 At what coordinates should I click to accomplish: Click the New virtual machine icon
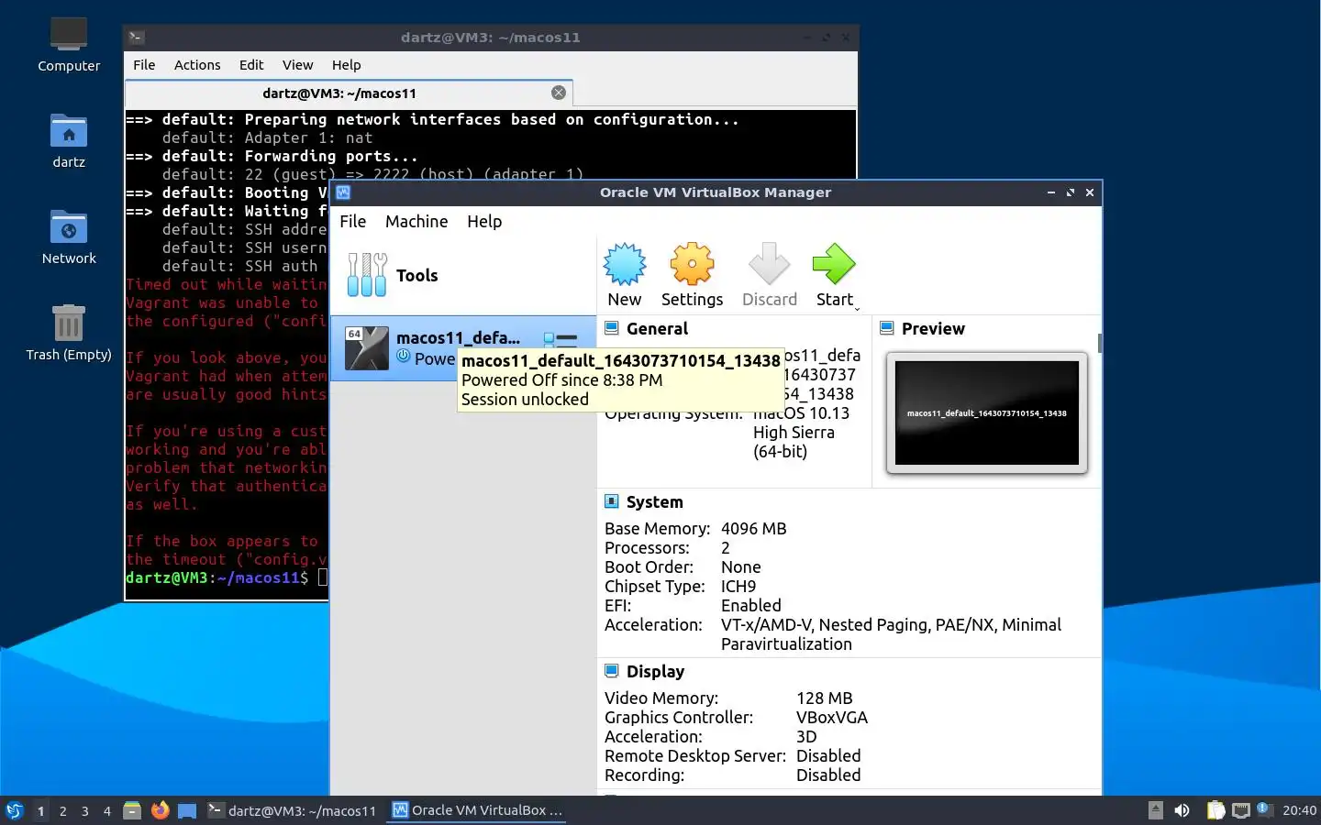pyautogui.click(x=625, y=275)
